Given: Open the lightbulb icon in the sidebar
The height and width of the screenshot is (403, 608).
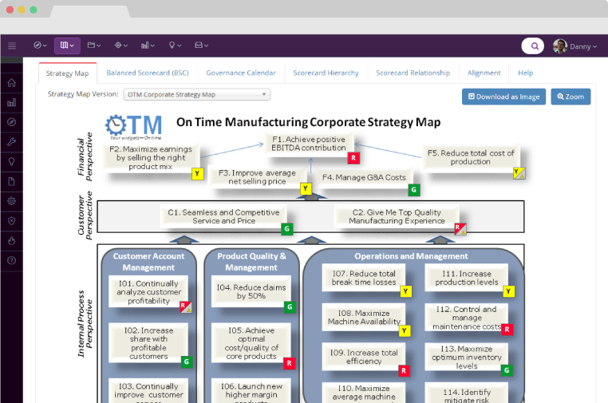Looking at the screenshot, I should [x=12, y=162].
